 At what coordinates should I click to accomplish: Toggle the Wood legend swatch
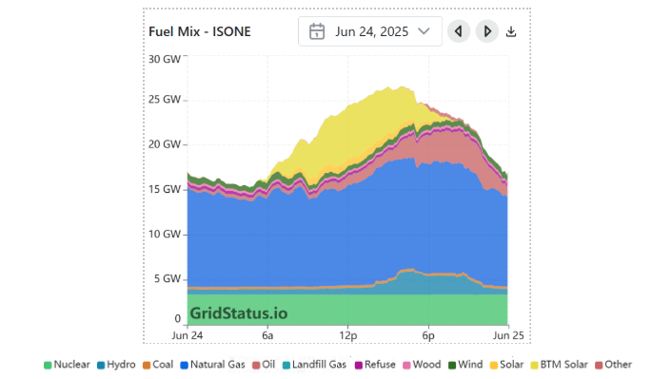click(406, 366)
